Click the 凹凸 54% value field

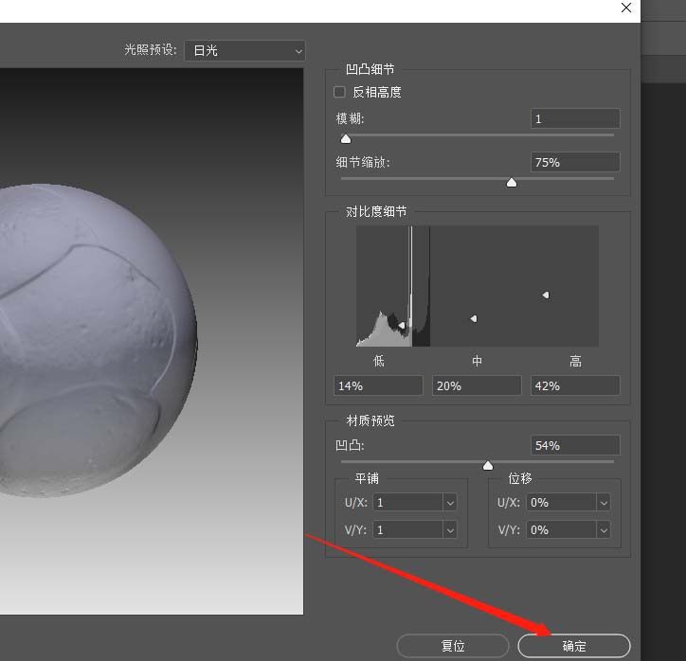(x=574, y=445)
